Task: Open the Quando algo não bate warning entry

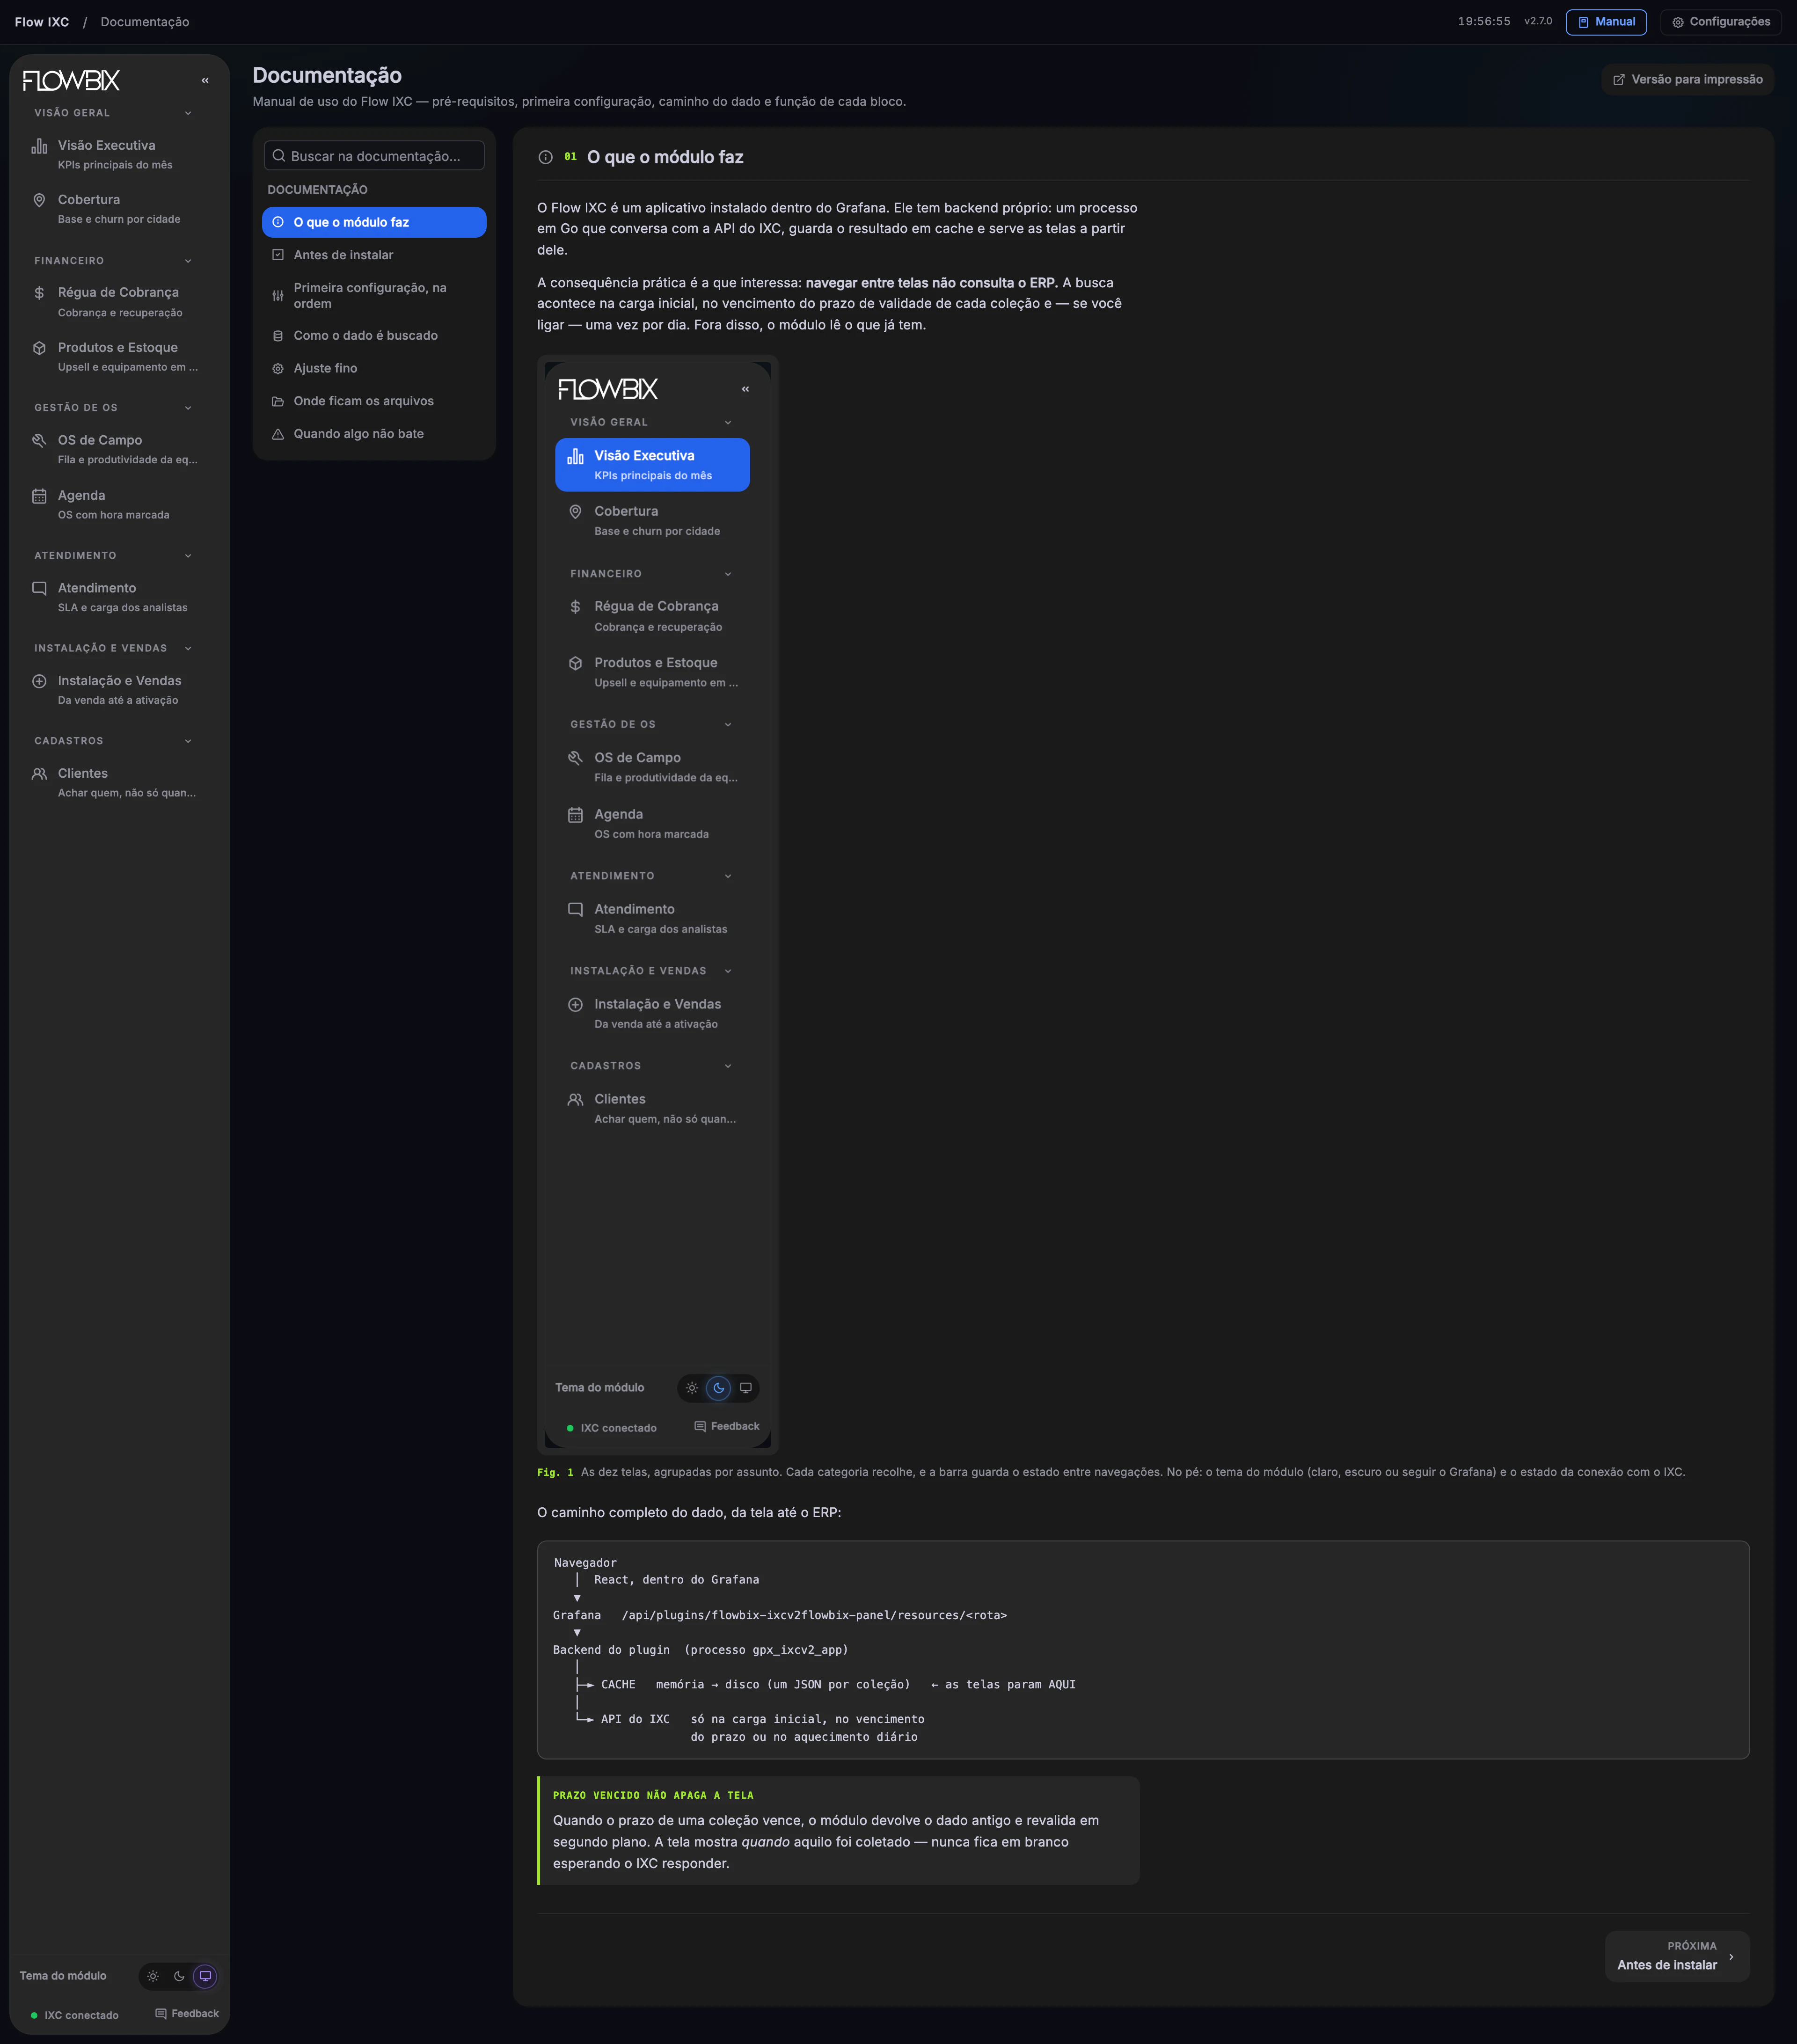Action: pos(374,434)
